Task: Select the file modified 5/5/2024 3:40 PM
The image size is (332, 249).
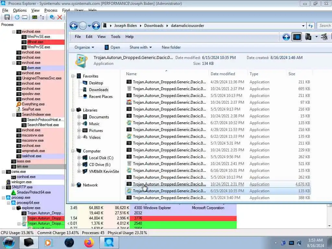Action: pyautogui.click(x=218, y=198)
